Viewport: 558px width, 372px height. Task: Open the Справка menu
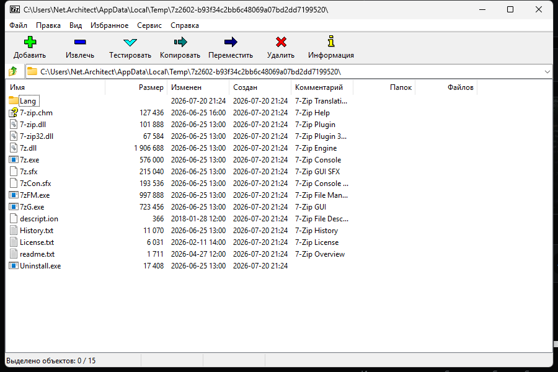(184, 25)
